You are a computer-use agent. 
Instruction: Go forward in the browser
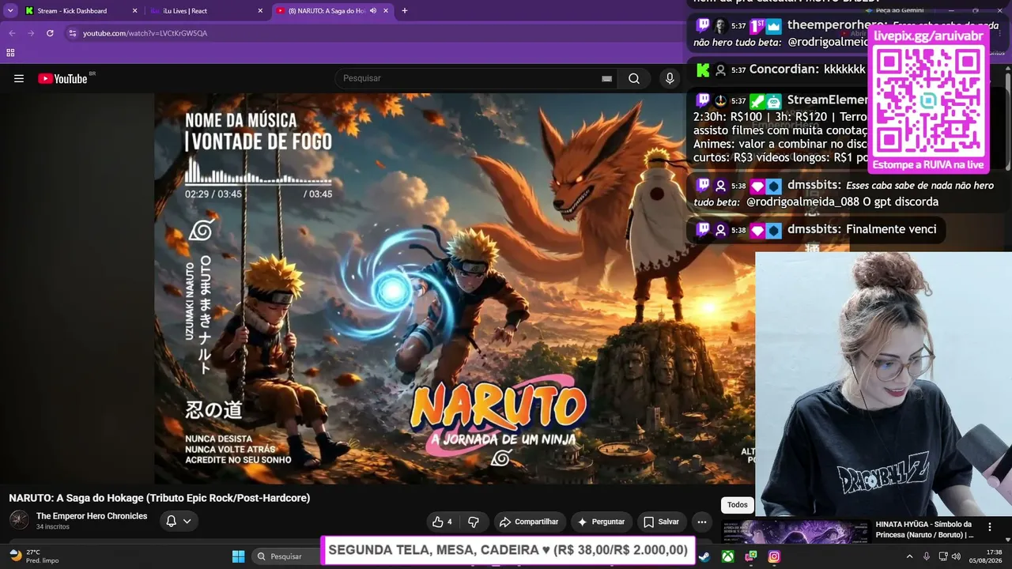[x=31, y=33]
